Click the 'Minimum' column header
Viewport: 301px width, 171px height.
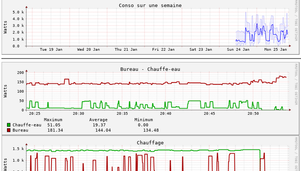click(143, 120)
